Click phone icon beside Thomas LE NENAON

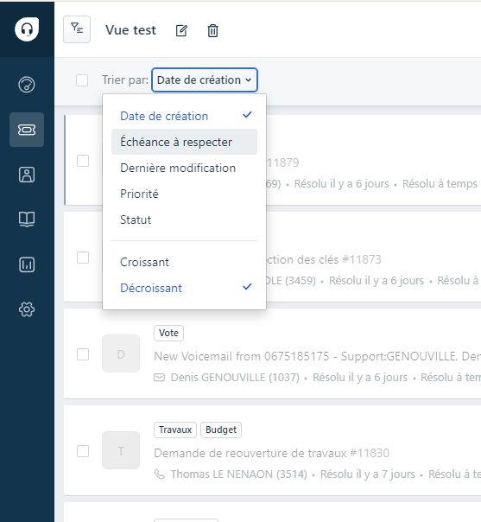tap(160, 474)
